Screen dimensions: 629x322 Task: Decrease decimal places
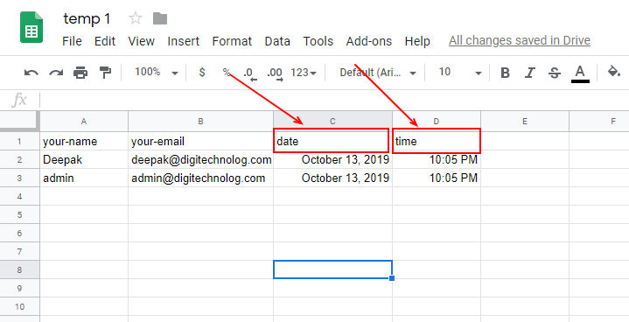(x=250, y=73)
